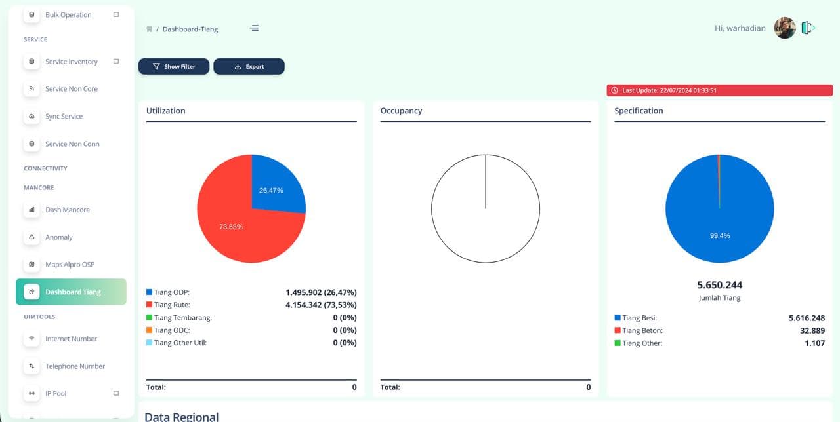Click the Telephone Number arrows icon
840x422 pixels.
point(31,366)
